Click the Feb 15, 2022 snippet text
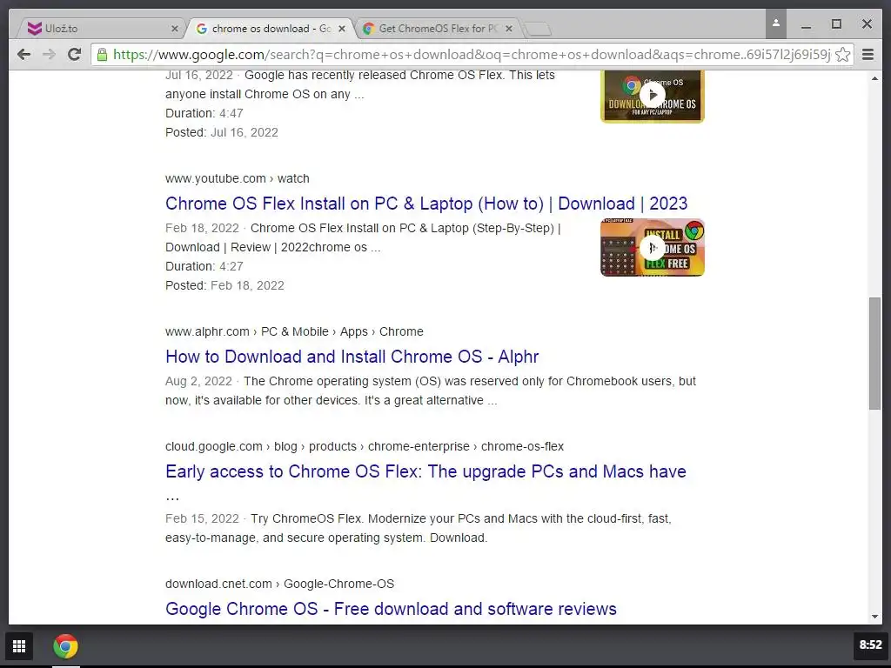This screenshot has width=891, height=668. click(419, 528)
